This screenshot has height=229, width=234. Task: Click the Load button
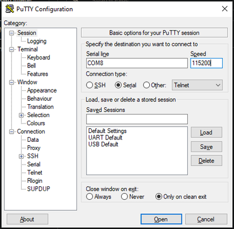(207, 132)
